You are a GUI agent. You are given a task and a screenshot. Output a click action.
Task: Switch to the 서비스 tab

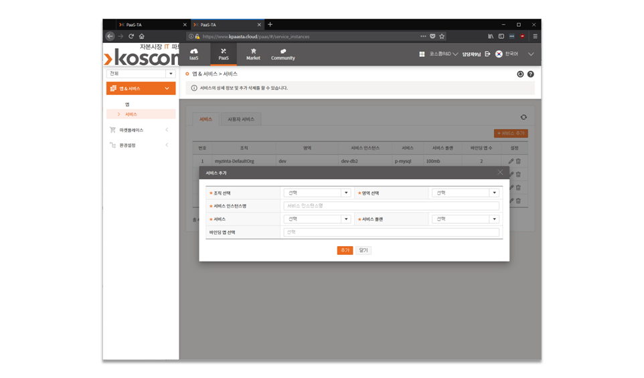206,119
